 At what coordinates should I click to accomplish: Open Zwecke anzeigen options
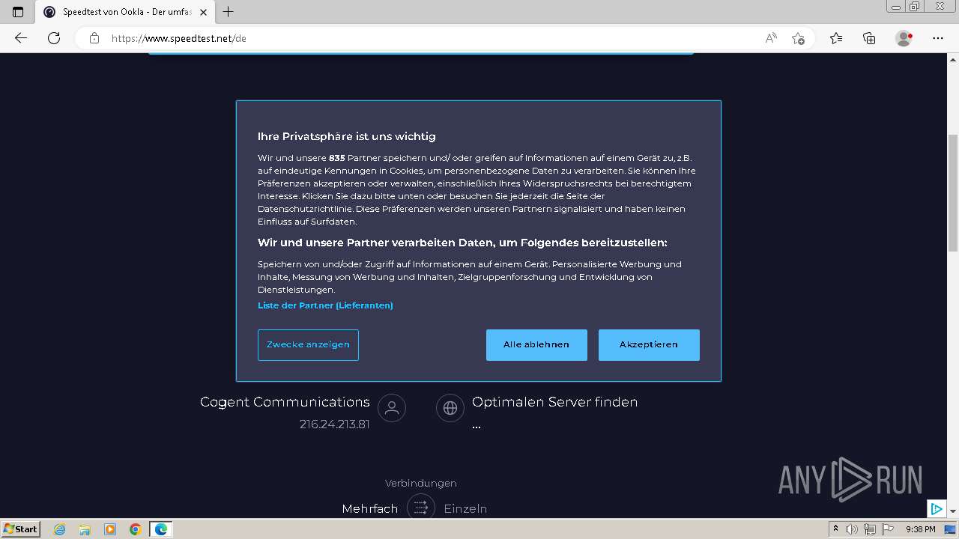tap(308, 344)
